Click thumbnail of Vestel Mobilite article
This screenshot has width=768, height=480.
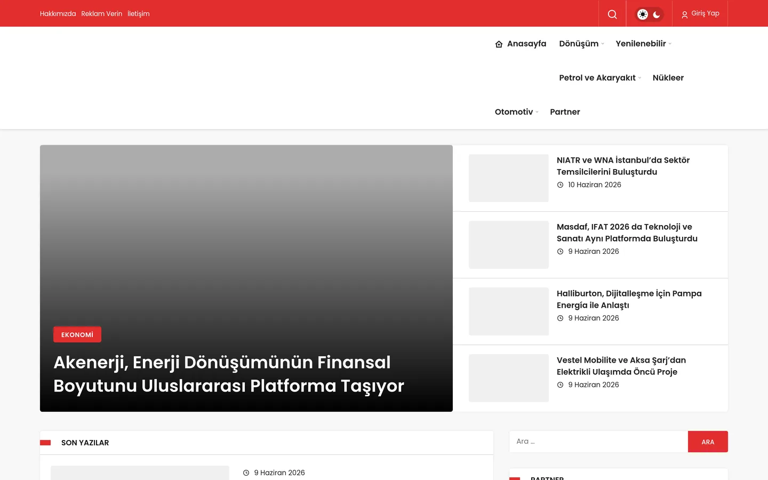point(509,378)
